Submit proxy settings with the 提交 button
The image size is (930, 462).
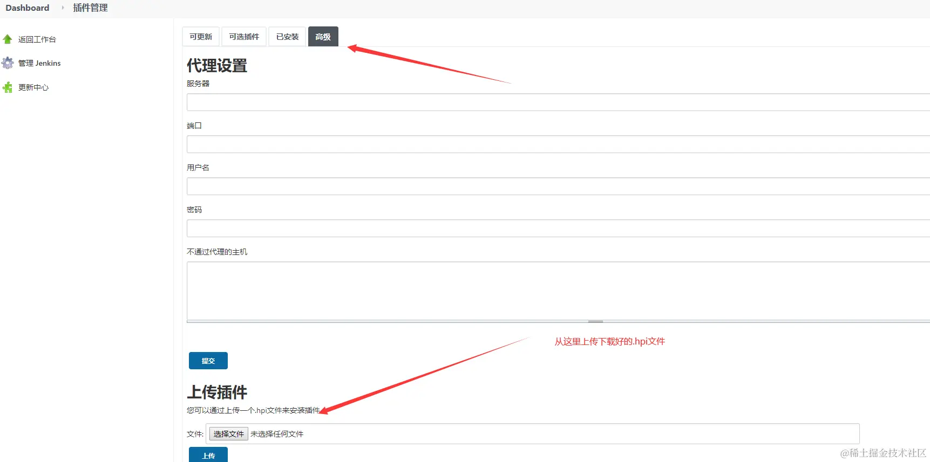pyautogui.click(x=208, y=361)
